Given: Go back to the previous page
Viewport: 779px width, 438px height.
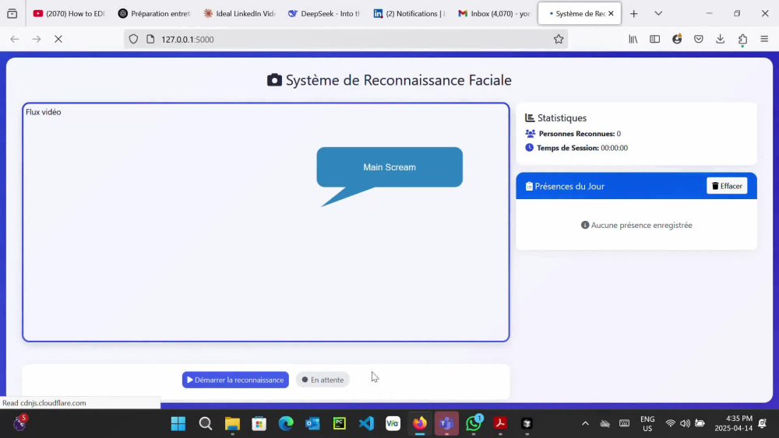Looking at the screenshot, I should click(14, 39).
